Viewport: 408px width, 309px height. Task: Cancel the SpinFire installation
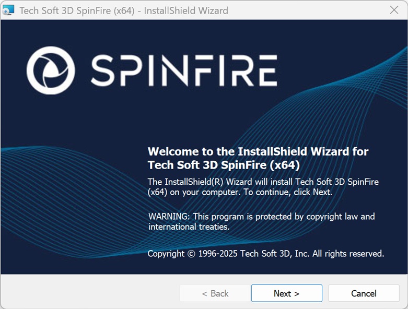pyautogui.click(x=364, y=293)
